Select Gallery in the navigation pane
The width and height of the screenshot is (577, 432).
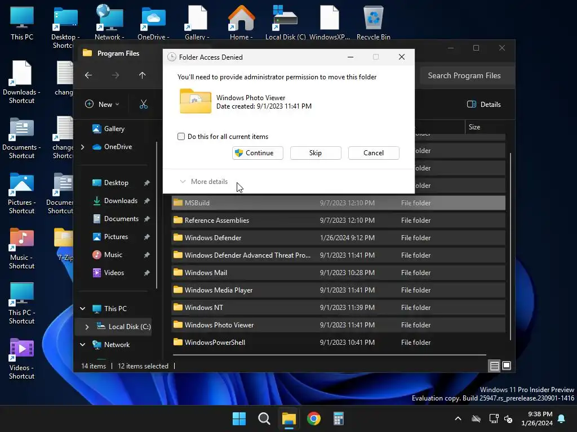pyautogui.click(x=109, y=129)
